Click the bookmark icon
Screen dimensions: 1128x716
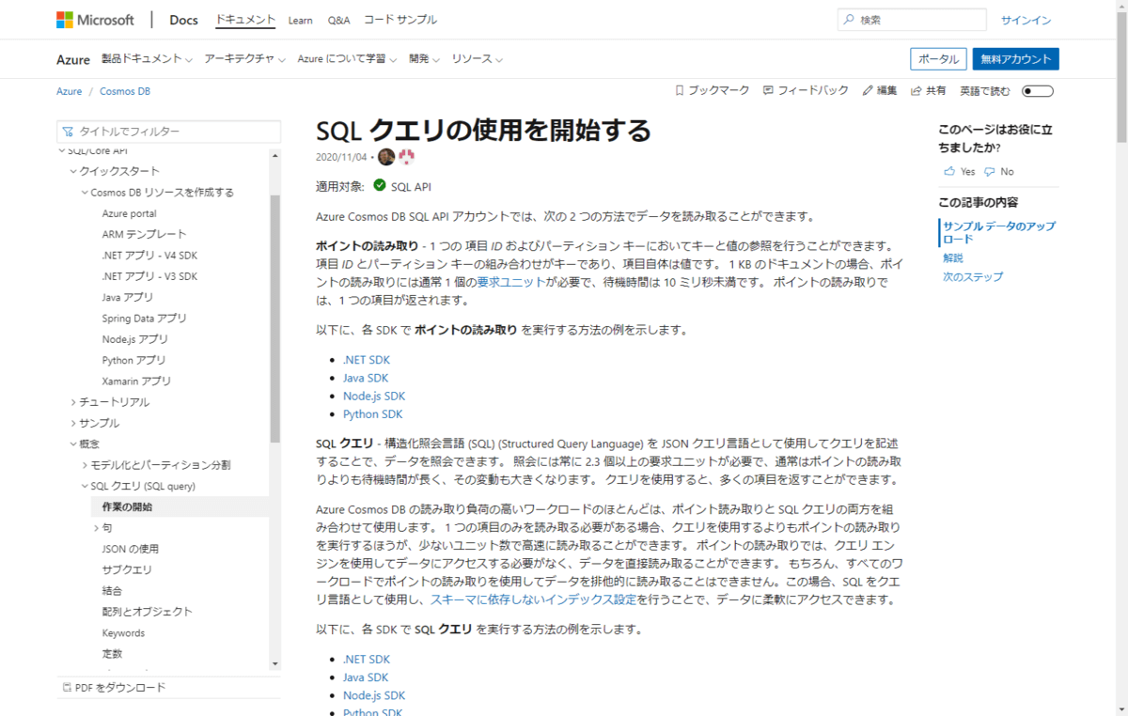[x=680, y=90]
